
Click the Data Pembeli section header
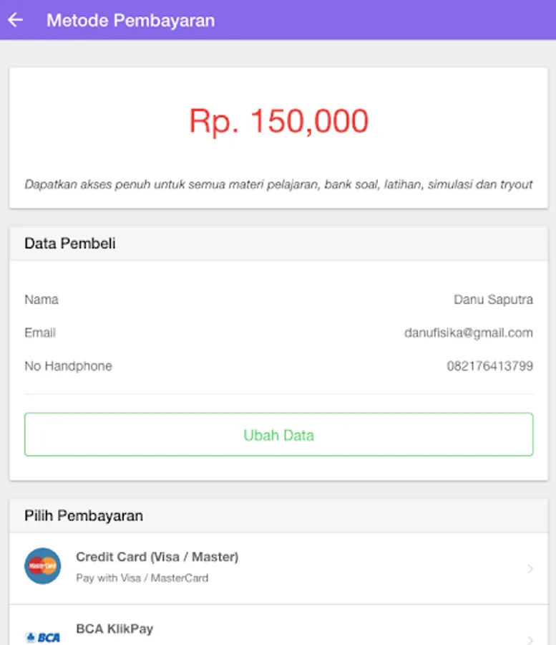click(70, 244)
